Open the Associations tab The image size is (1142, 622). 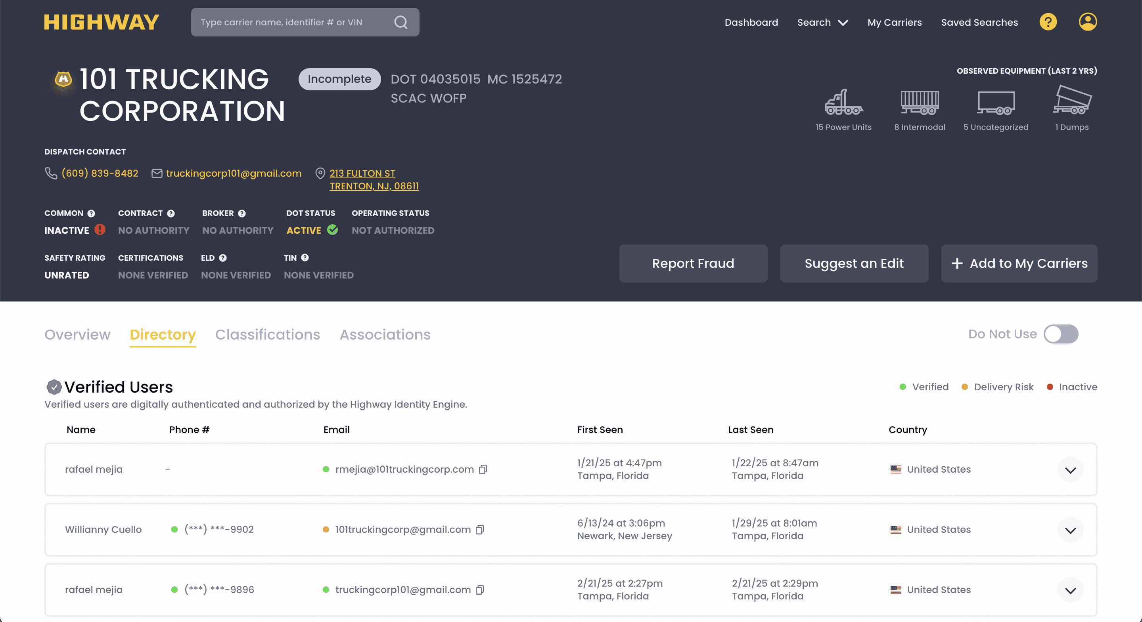tap(385, 334)
